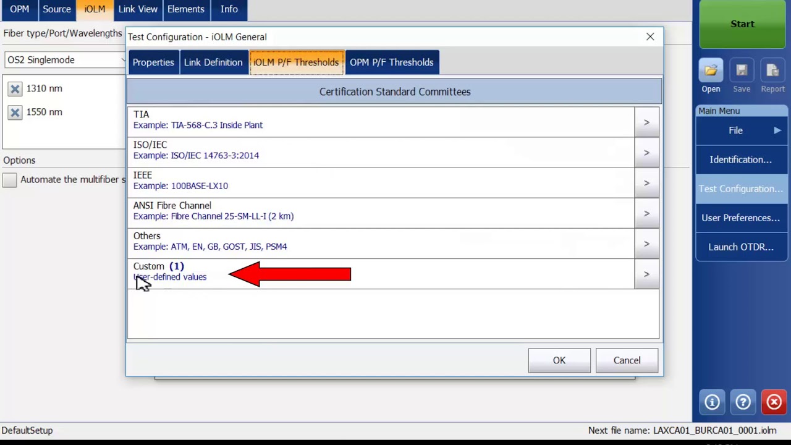Switch to the Properties dialog tab
This screenshot has width=791, height=445.
[x=153, y=62]
